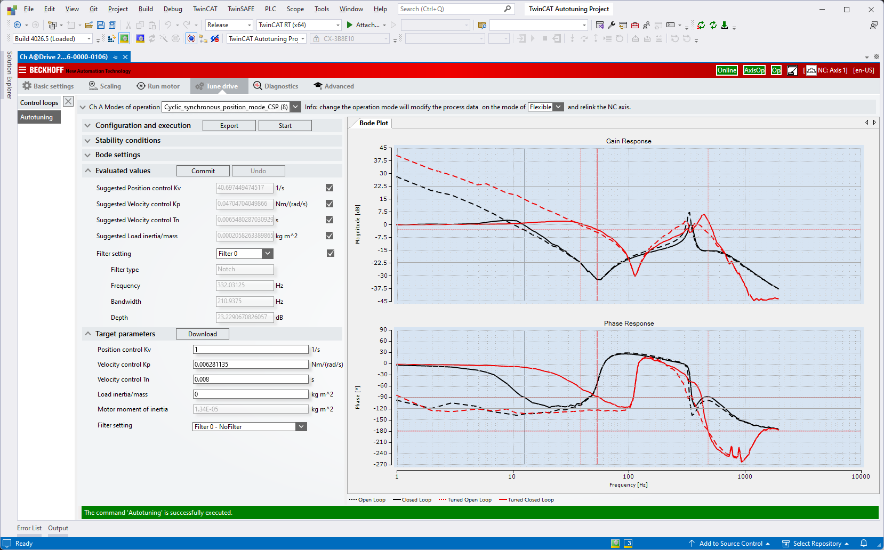Click the AxisOp status indicator

point(754,70)
